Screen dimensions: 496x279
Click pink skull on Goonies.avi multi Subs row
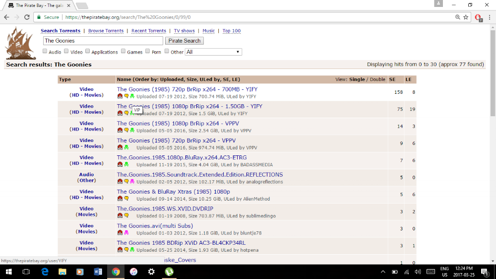pyautogui.click(x=126, y=233)
